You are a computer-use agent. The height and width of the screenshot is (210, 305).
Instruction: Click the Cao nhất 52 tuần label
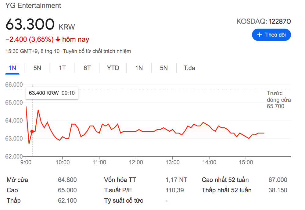(225, 180)
